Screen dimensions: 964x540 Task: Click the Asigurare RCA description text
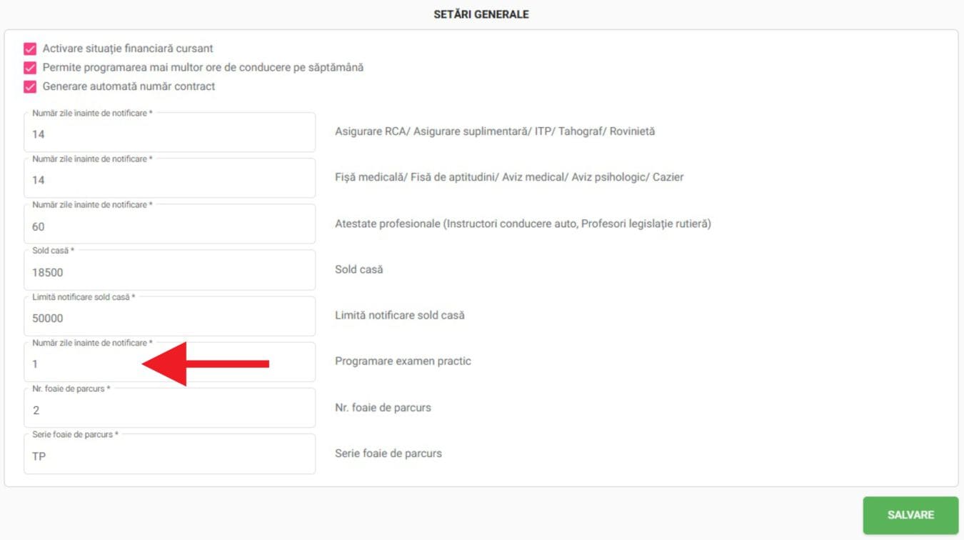point(495,131)
